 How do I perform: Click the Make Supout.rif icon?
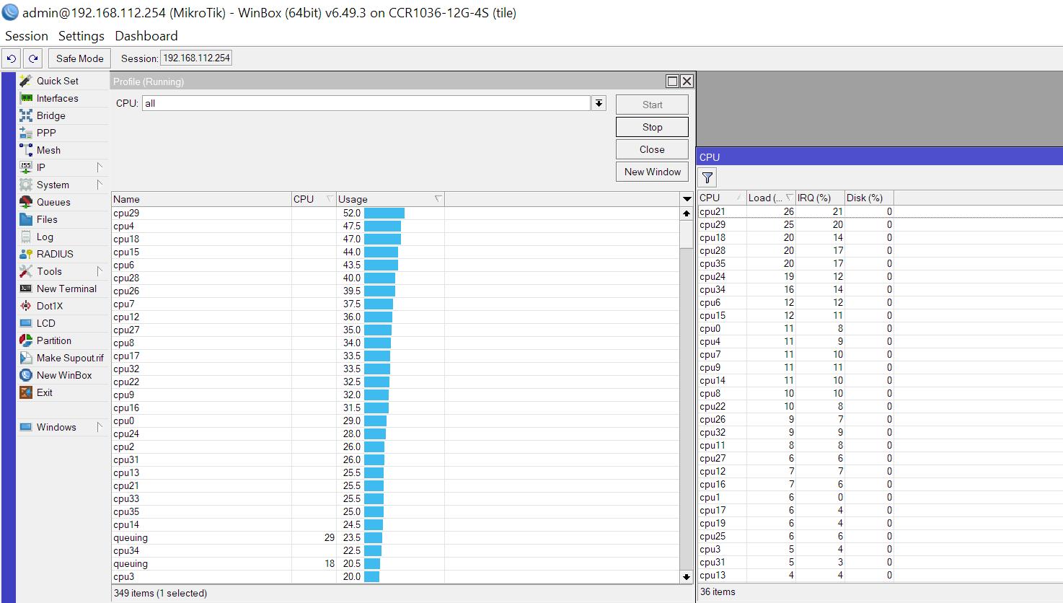(26, 358)
